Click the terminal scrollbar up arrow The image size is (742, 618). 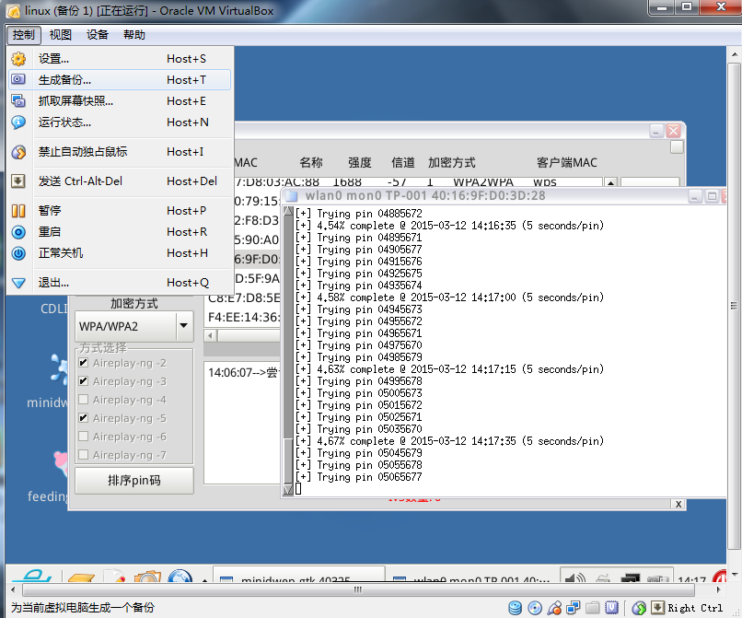tap(288, 211)
